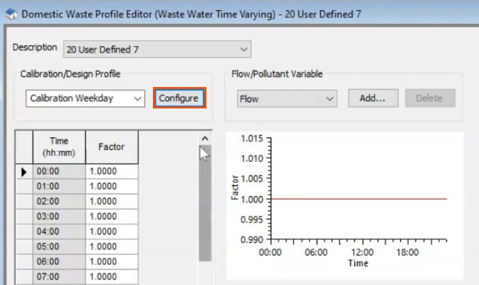Screen dimensions: 479x285
Task: Click the Add... button
Action: [x=373, y=98]
